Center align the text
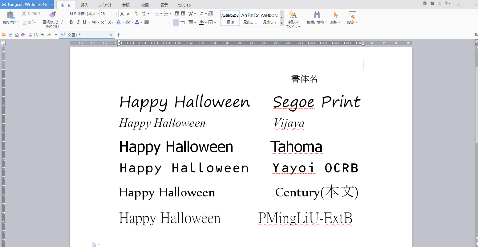Screen dimensions: 478x247 click(x=164, y=22)
